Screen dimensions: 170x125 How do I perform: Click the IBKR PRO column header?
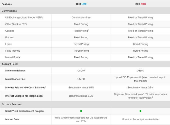pyautogui.click(x=140, y=4)
